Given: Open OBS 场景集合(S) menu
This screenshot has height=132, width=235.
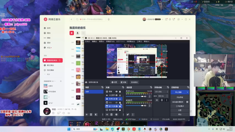Looking at the screenshot, I should (x=131, y=41).
